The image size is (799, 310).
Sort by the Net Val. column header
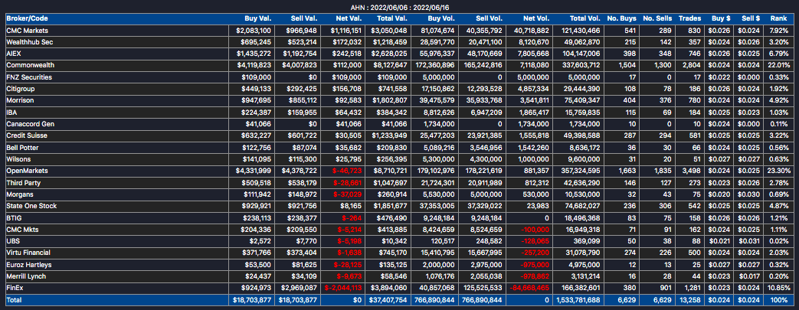pos(349,18)
